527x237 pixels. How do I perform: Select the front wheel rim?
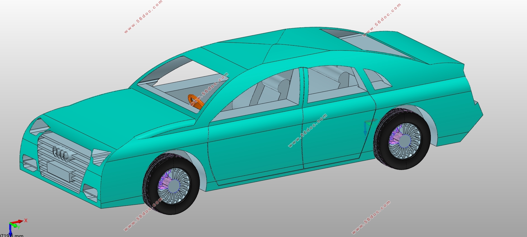(173, 186)
